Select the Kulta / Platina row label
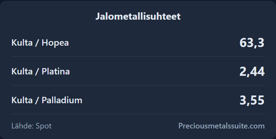276x139 pixels. tap(40, 72)
